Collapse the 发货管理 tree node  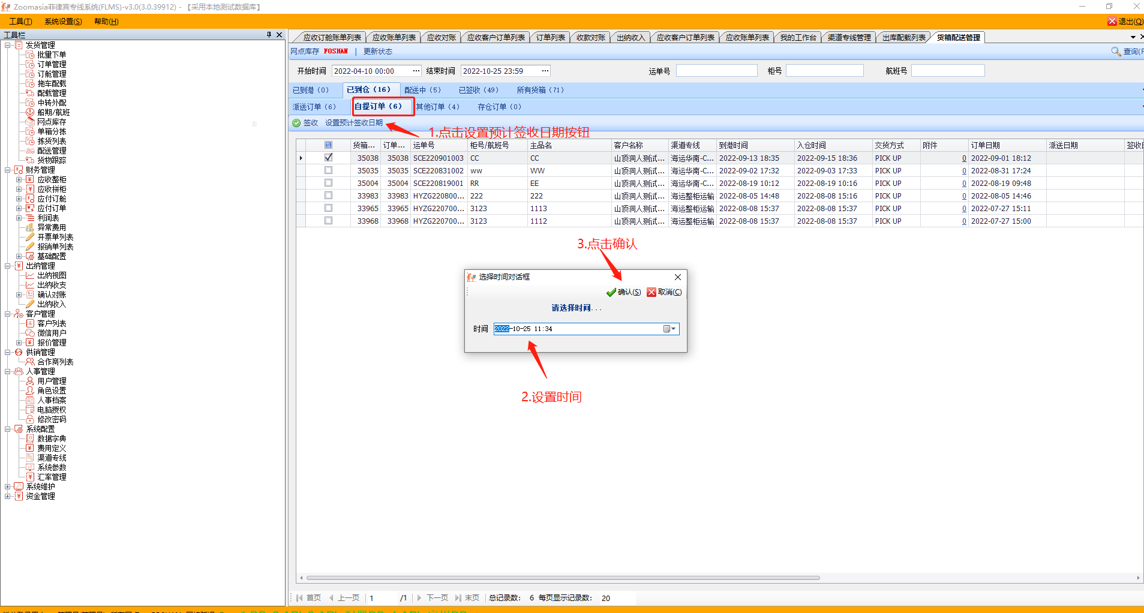(8, 46)
